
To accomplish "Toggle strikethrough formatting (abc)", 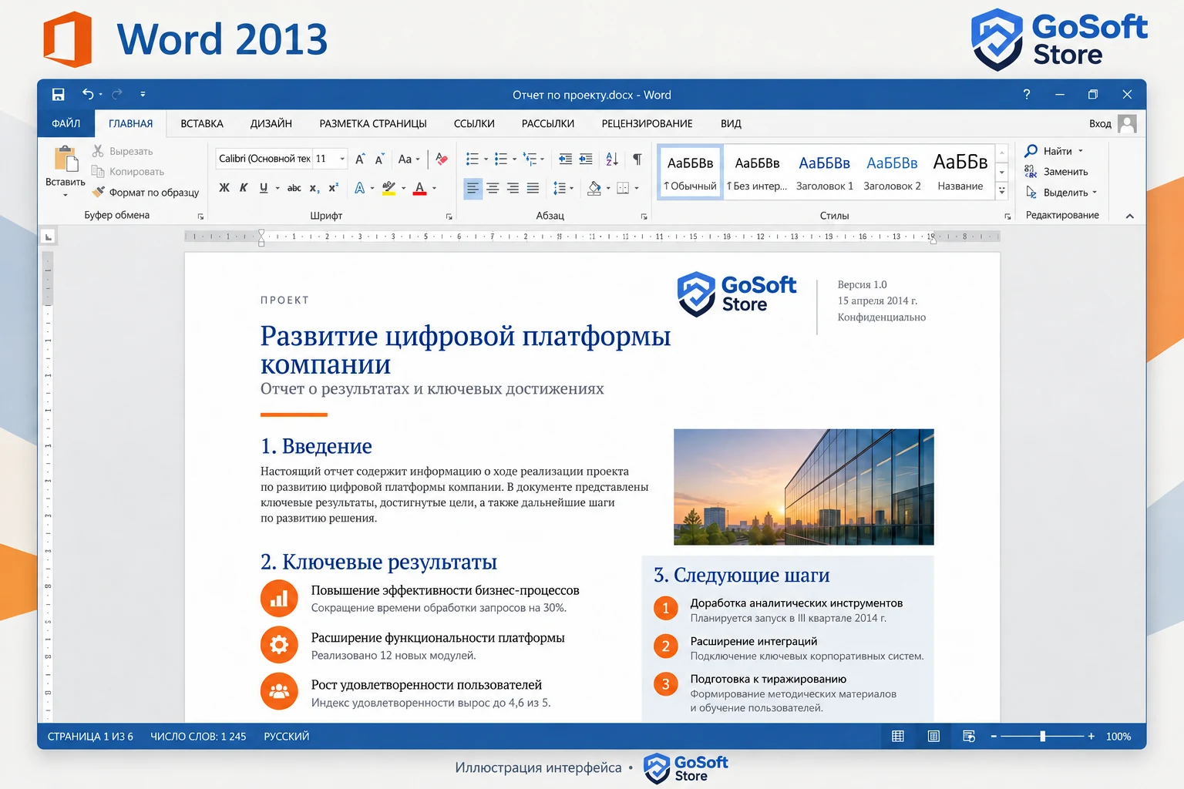I will [x=294, y=188].
